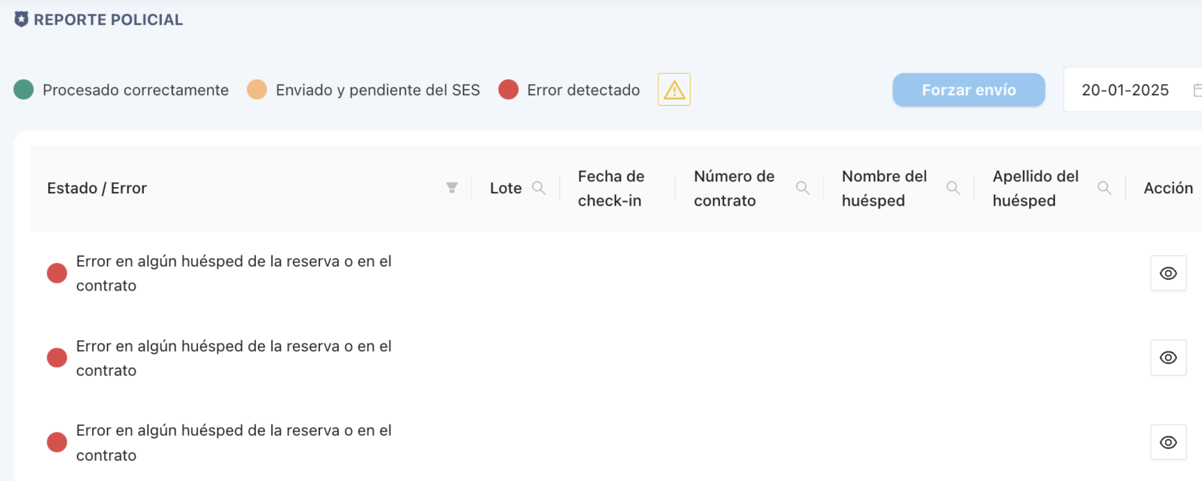The image size is (1202, 481).
Task: Click the calendar icon in date field
Action: [x=1197, y=90]
